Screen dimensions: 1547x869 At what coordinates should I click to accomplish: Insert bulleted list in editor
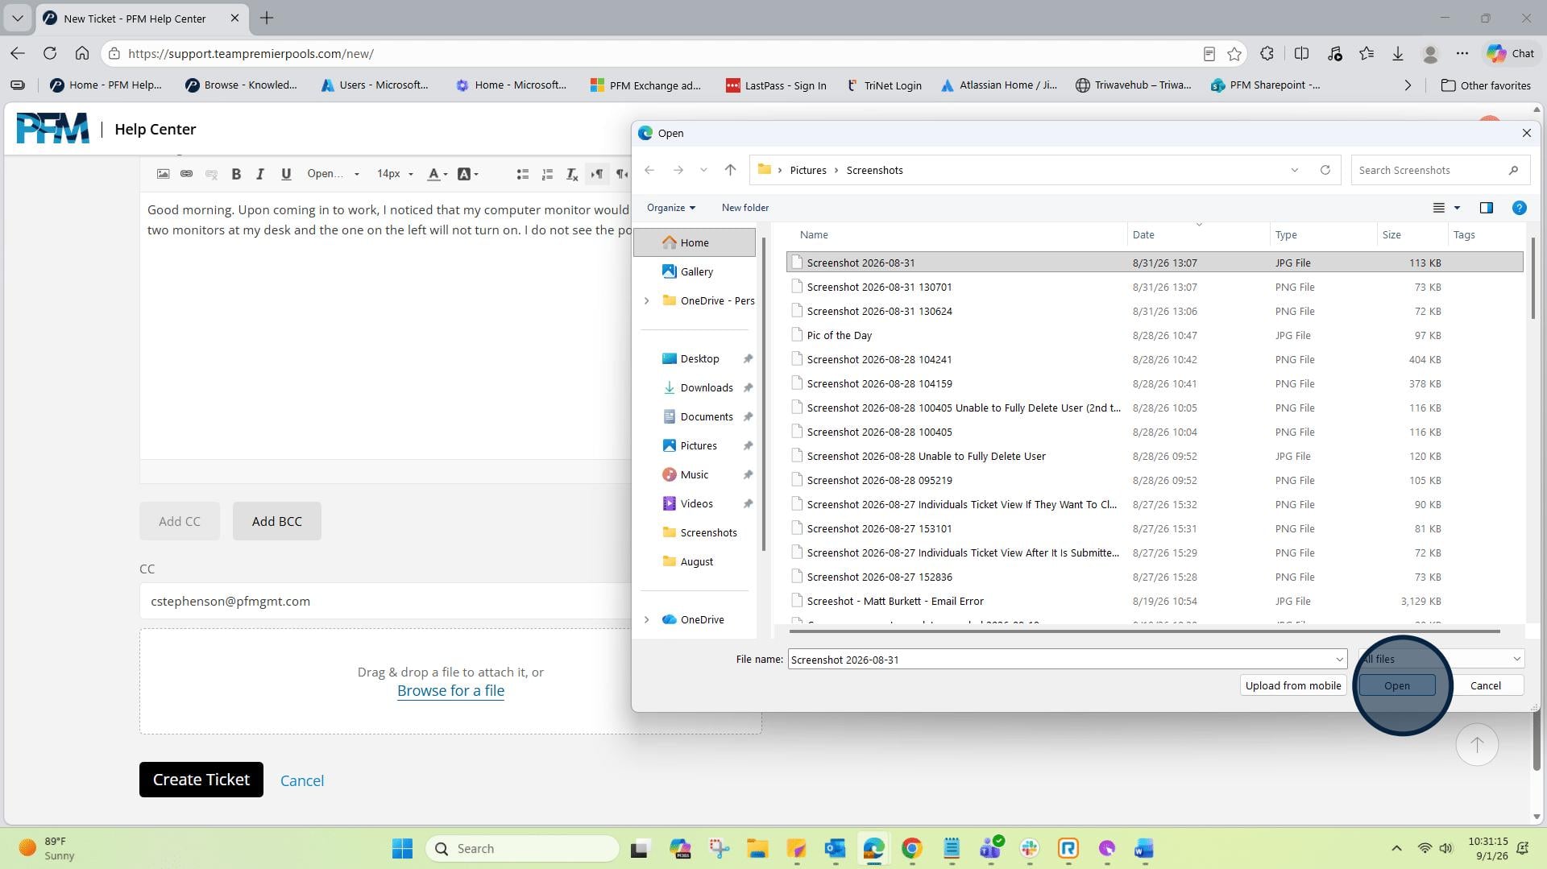click(x=522, y=173)
